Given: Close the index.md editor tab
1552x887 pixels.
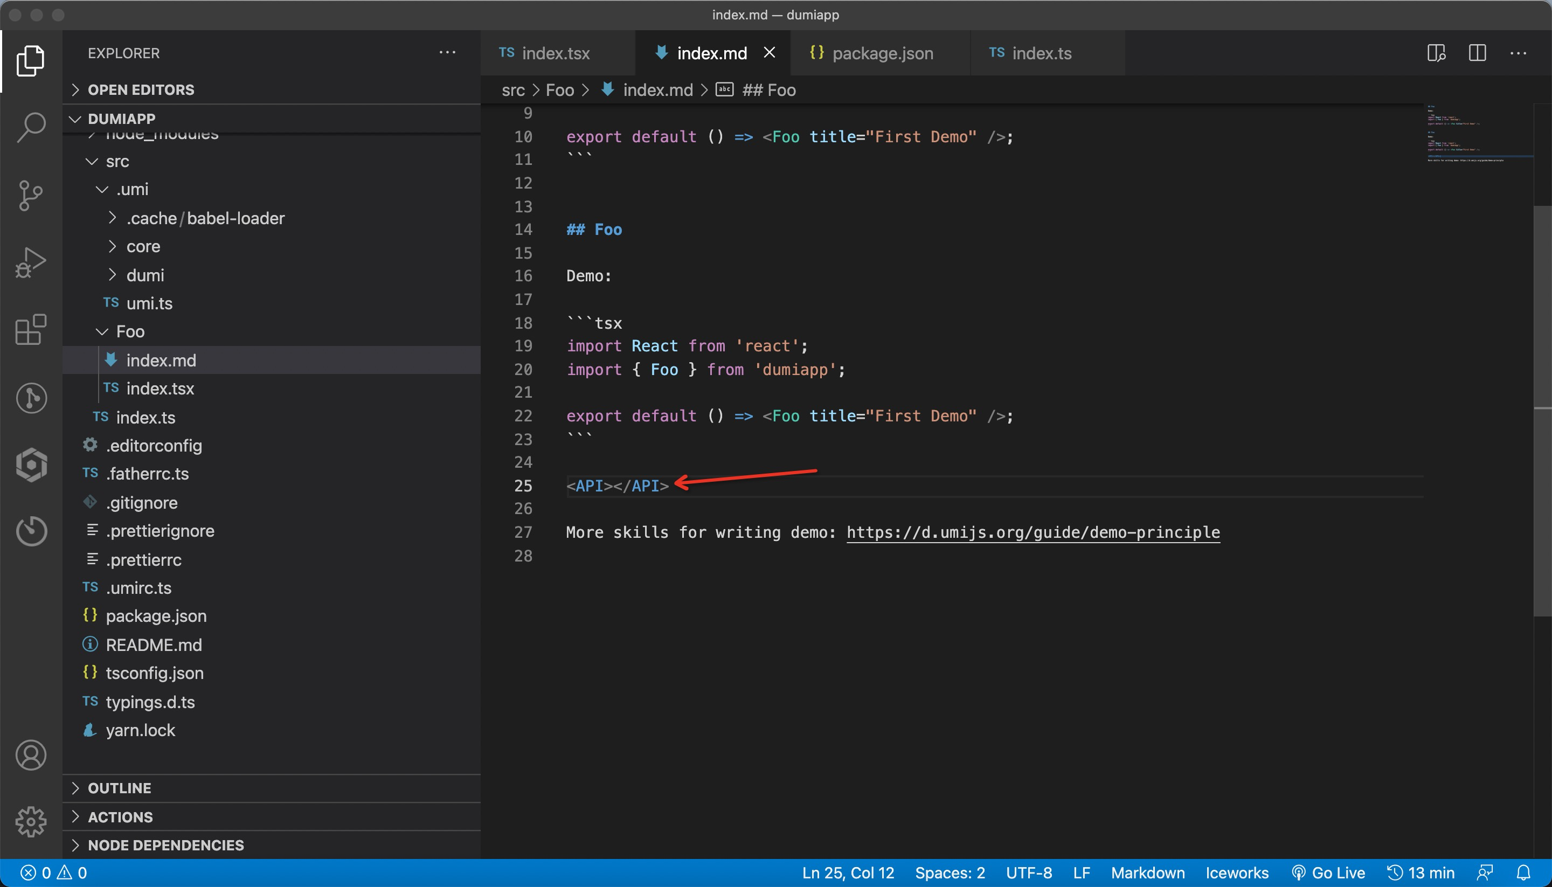Looking at the screenshot, I should point(770,53).
